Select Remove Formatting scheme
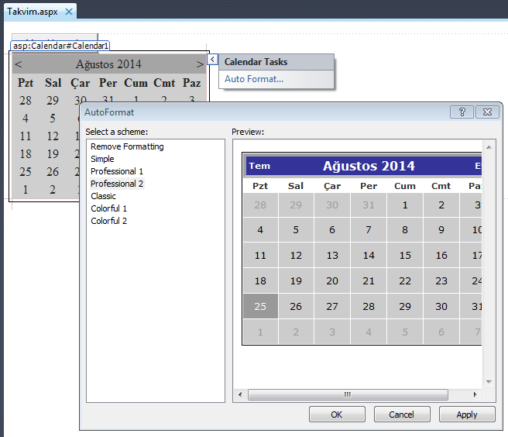 pos(127,146)
